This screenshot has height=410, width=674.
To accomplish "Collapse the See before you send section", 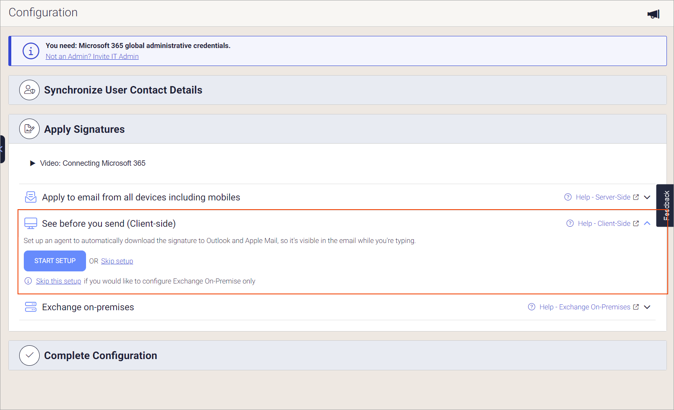I will [x=647, y=223].
